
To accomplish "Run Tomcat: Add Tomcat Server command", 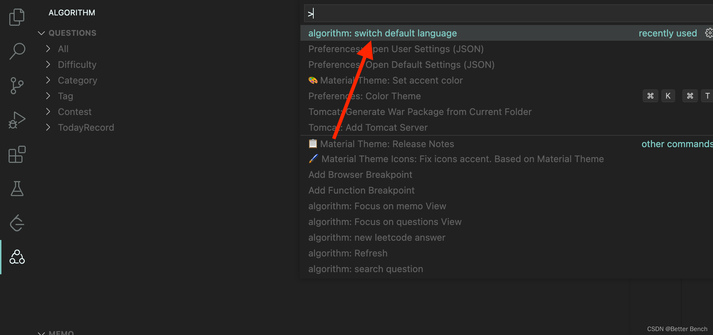I will pyautogui.click(x=368, y=127).
